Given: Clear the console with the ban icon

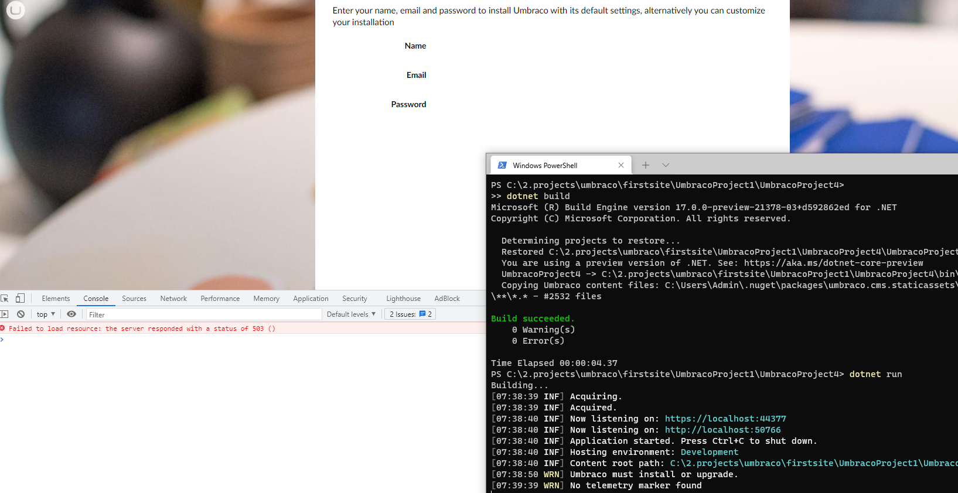Looking at the screenshot, I should pyautogui.click(x=21, y=314).
